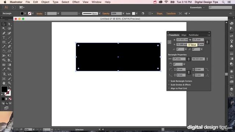Screen dimensions: 235x132
Task: Swap Fill and Stroke arrows
Action: (10, 87)
